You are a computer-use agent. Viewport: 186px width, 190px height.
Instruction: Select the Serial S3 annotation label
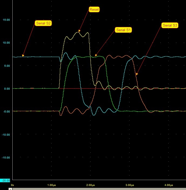coord(170,25)
